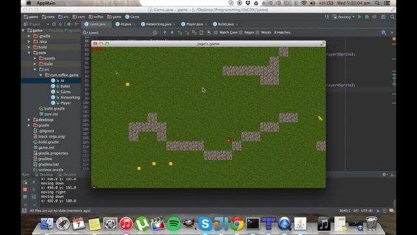Viewport: 417px width, 235px height.
Task: Click the console line 'moving right'
Action: [53, 192]
